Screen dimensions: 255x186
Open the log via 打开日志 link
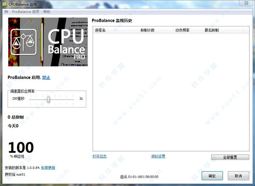(99, 156)
